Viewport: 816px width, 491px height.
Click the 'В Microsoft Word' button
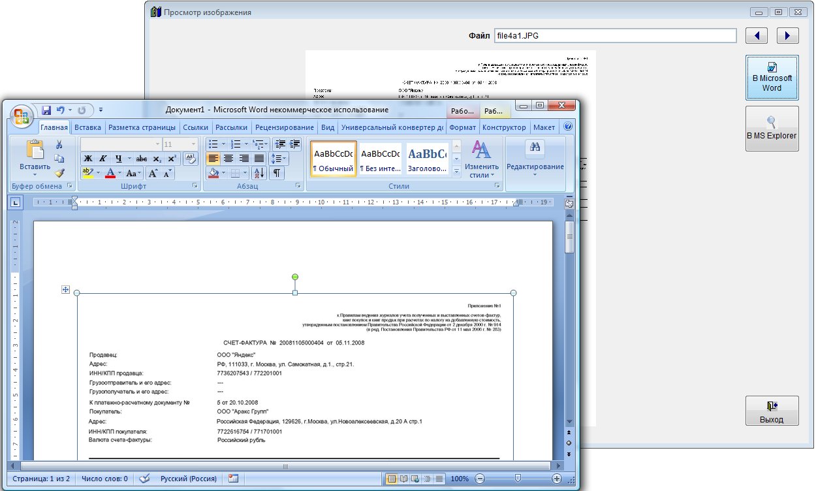coord(772,77)
